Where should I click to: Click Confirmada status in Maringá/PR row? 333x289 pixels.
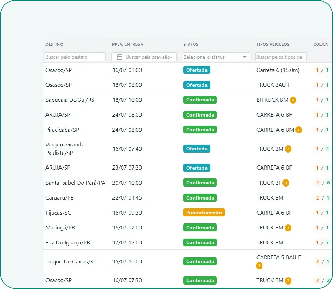click(x=200, y=228)
